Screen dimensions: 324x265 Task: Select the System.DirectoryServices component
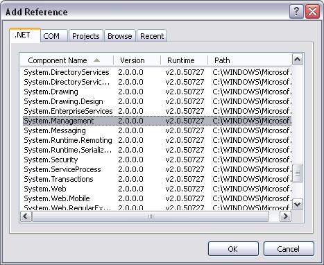pyautogui.click(x=157, y=72)
